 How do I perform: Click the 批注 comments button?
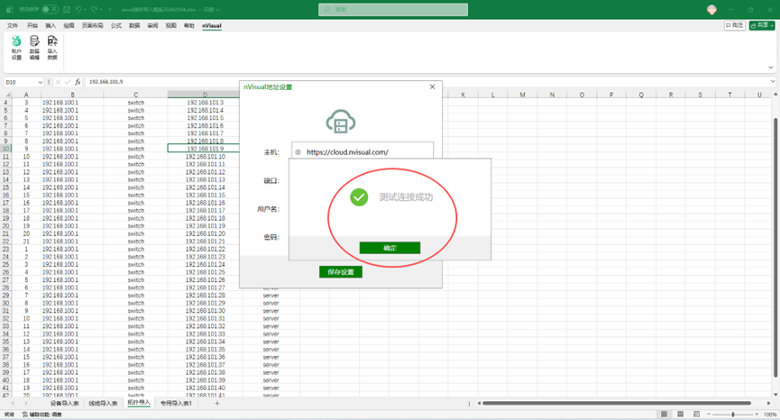(x=734, y=26)
